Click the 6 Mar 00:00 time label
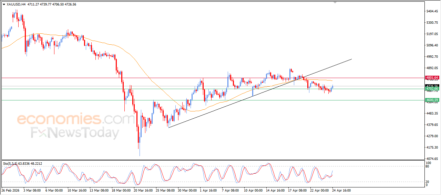Image resolution: width=441 pixels, height=195 pixels. point(54,190)
